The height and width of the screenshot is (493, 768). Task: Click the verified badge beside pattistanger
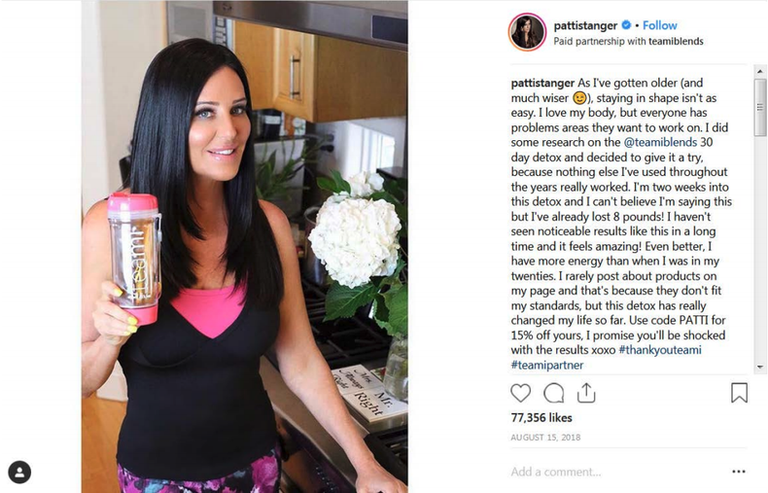[x=626, y=25]
